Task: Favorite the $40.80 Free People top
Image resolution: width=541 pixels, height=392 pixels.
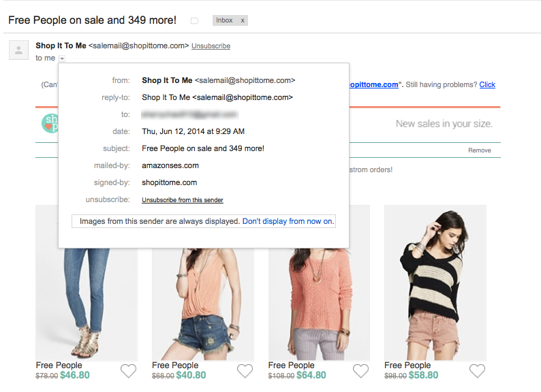Action: (245, 371)
